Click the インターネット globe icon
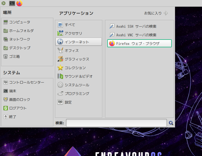This screenshot has width=202, height=156. click(60, 42)
